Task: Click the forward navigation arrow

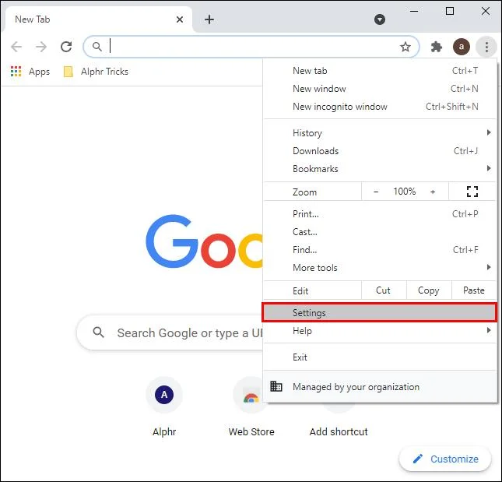Action: click(x=41, y=47)
